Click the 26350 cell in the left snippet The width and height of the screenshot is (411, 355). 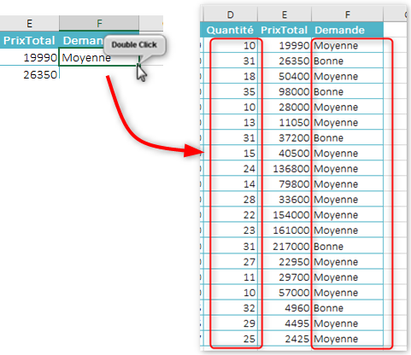[x=29, y=74]
